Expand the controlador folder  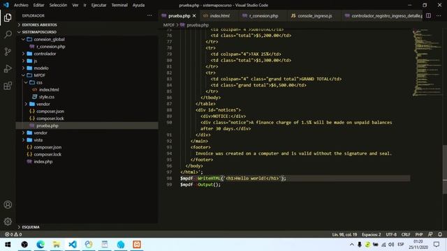click(x=87, y=54)
